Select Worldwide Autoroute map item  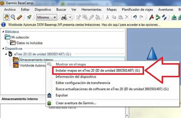tap(33, 66)
